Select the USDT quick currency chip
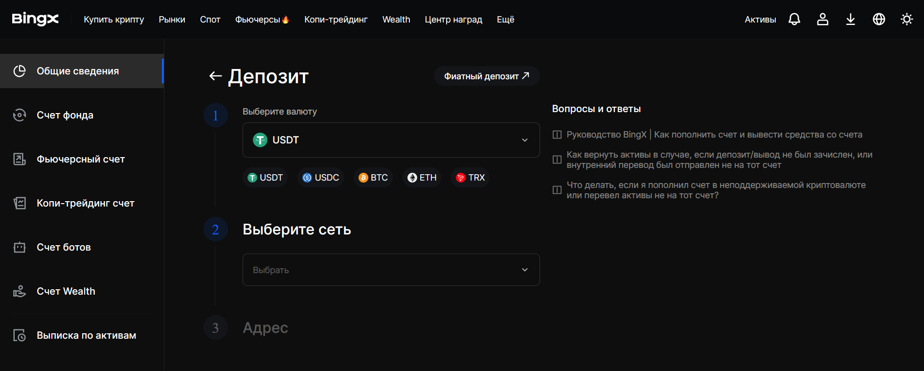924x371 pixels. tap(265, 178)
